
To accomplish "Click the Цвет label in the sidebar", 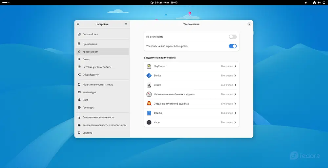I will (x=85, y=100).
